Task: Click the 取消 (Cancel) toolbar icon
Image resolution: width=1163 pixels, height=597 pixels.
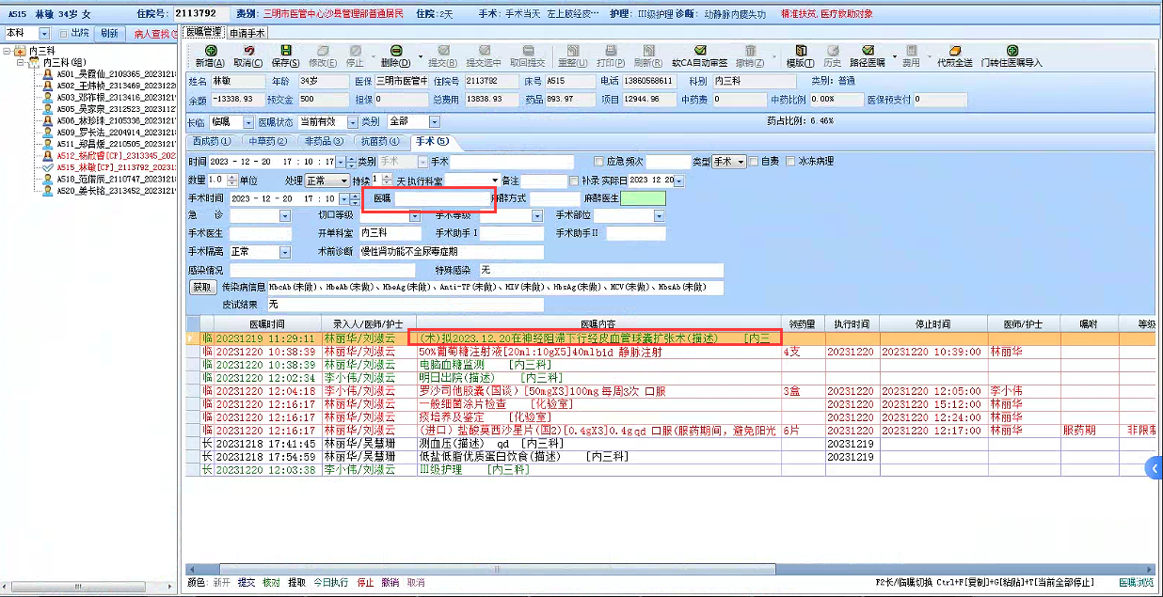Action: click(x=248, y=51)
